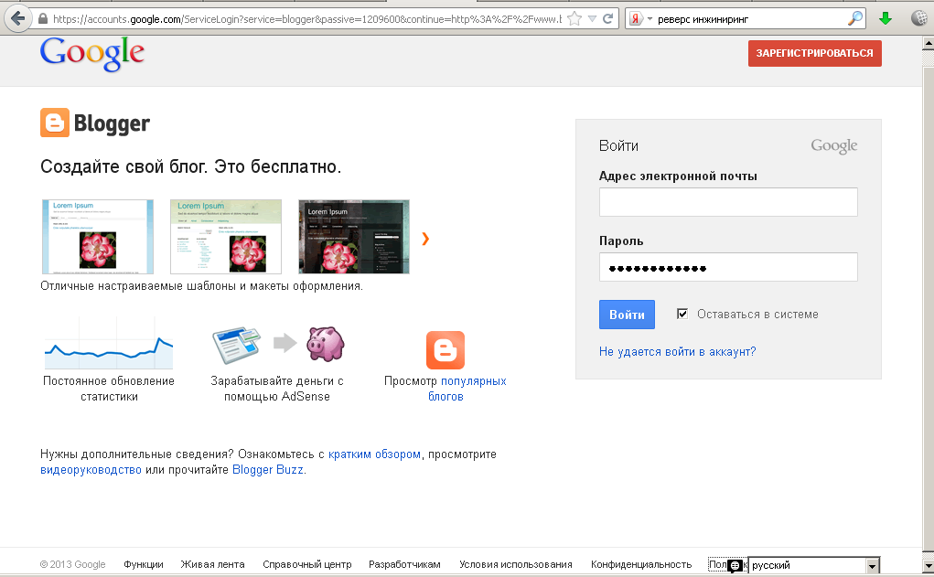
Task: Open the URL history dropdown arrow
Action: coord(592,19)
